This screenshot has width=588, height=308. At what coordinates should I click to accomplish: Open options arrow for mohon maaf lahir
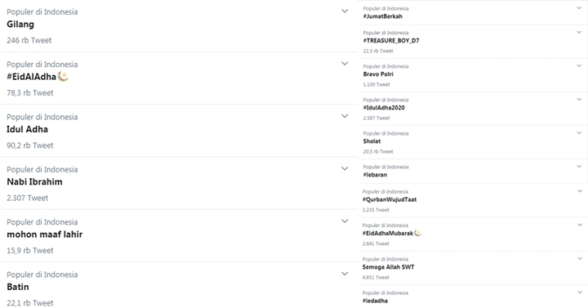pos(345,221)
